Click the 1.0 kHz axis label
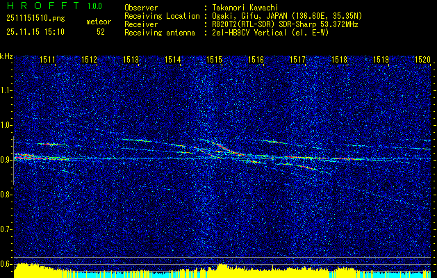437x278 pixels. coord(6,125)
